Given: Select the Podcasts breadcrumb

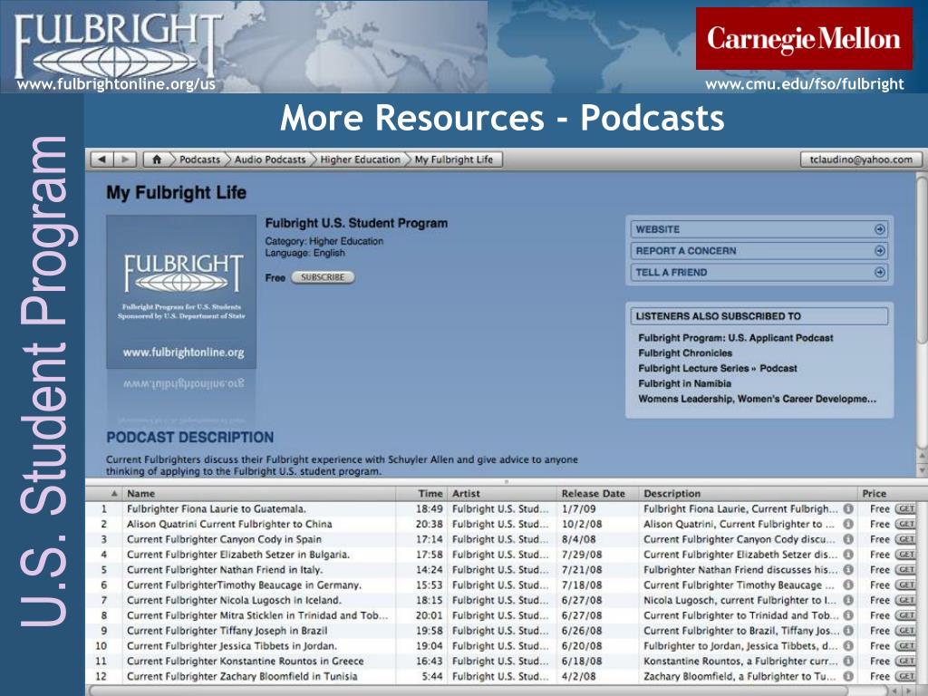Looking at the screenshot, I should tap(199, 159).
